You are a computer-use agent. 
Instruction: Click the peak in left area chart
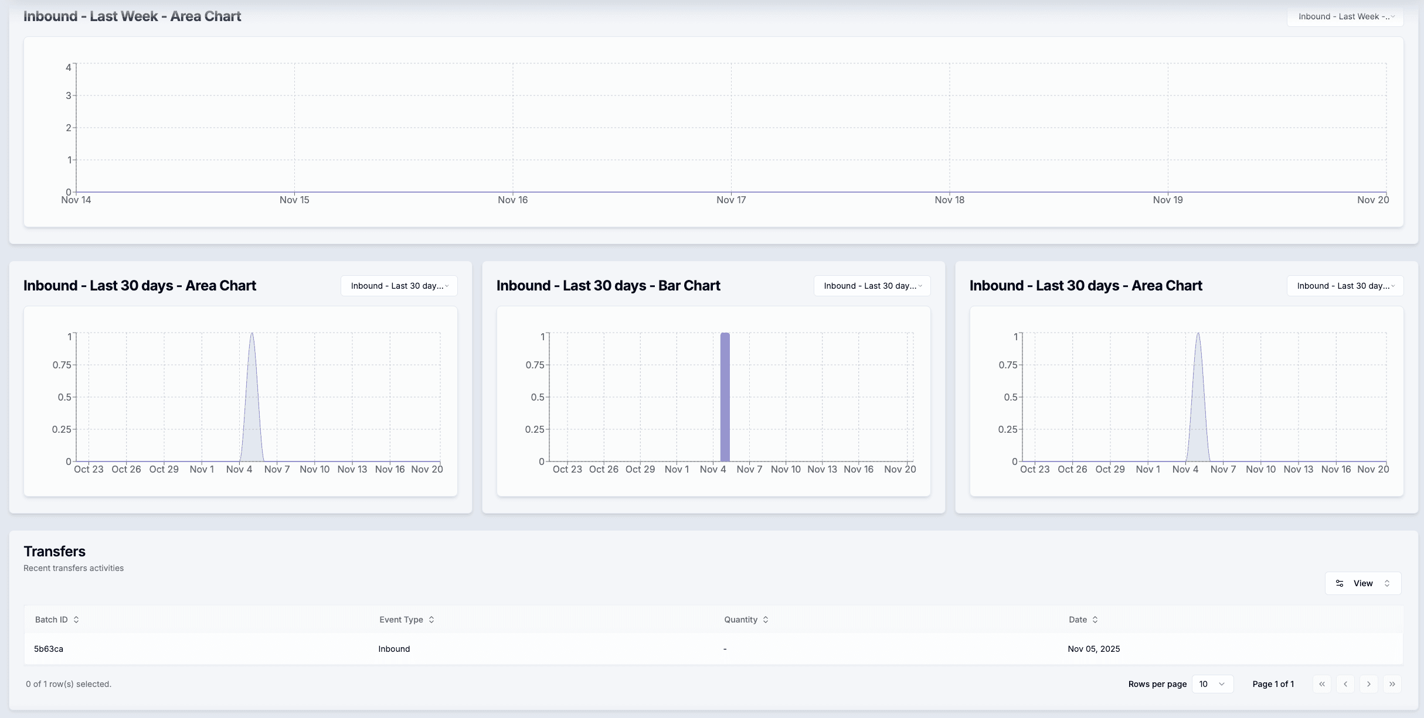pos(252,335)
